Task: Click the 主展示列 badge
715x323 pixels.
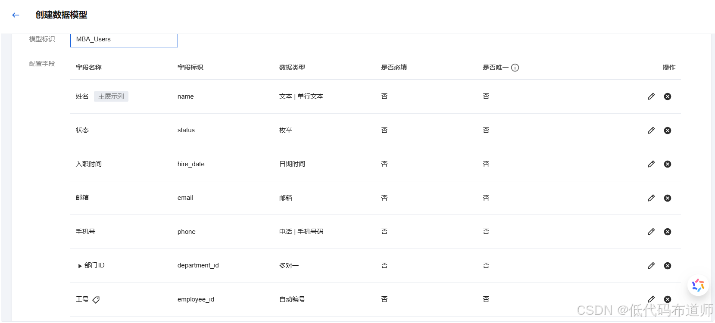Action: pos(111,96)
